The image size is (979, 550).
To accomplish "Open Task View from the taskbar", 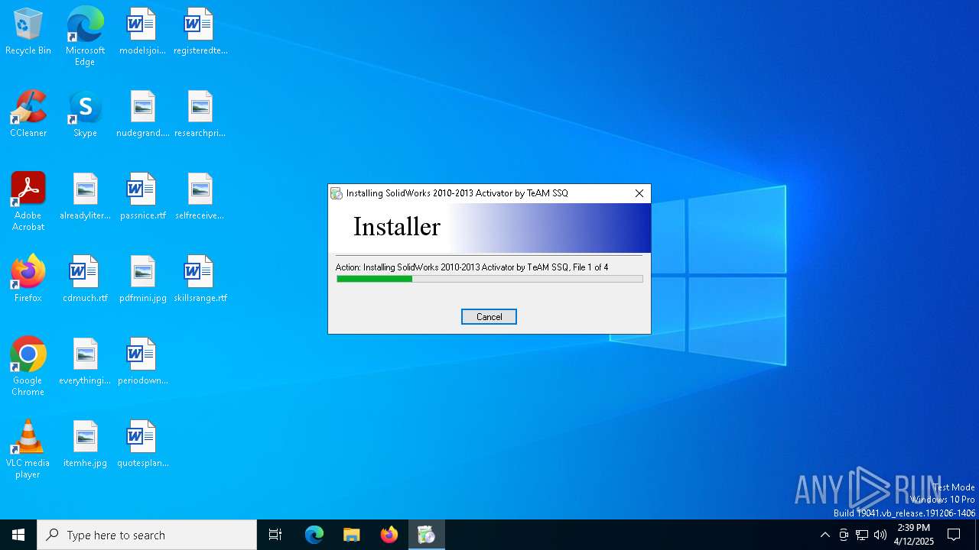I will [x=275, y=535].
